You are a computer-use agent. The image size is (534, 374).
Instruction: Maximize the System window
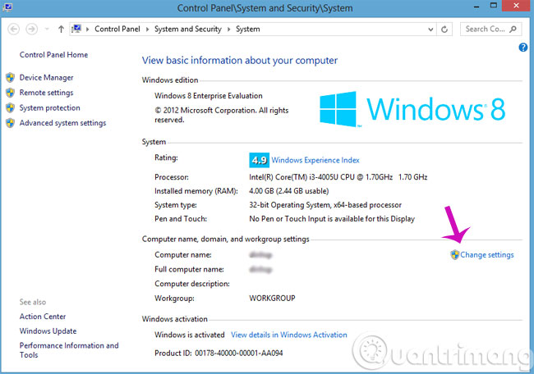(x=494, y=6)
